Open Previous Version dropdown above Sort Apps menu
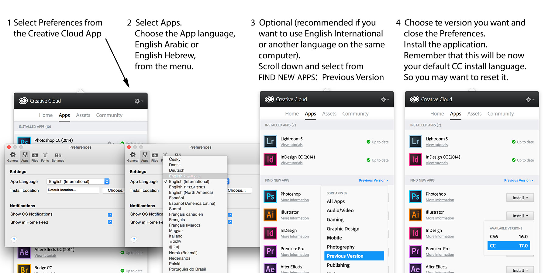The height and width of the screenshot is (273, 545). coord(373,180)
